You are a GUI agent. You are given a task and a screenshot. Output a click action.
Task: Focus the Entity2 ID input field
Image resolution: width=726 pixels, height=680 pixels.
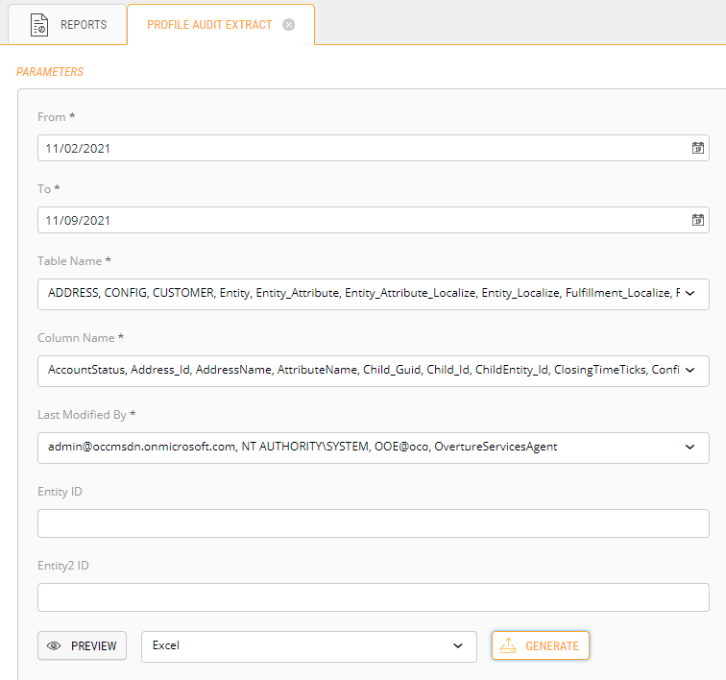tap(373, 597)
